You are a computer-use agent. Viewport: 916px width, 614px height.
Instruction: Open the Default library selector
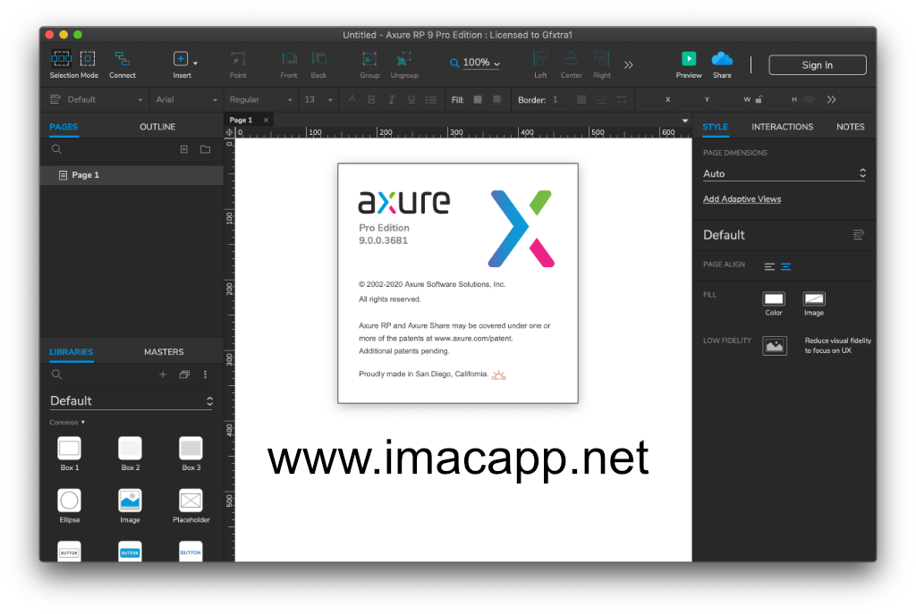131,401
